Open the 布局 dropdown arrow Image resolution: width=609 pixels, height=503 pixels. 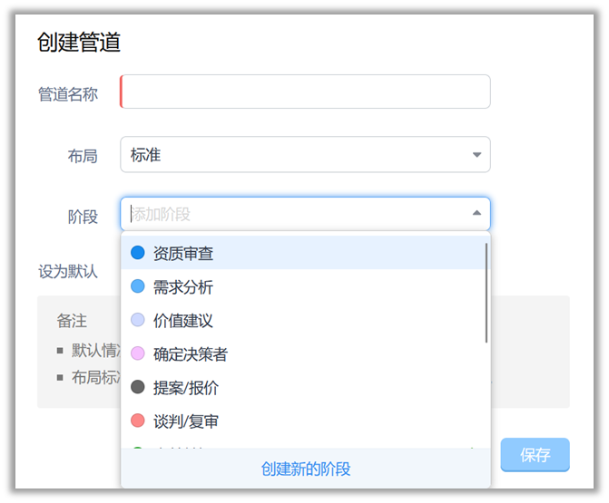[x=476, y=155]
